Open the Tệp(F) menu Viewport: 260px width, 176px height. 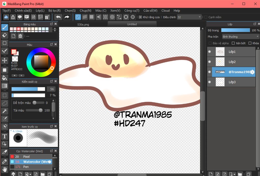pos(6,11)
